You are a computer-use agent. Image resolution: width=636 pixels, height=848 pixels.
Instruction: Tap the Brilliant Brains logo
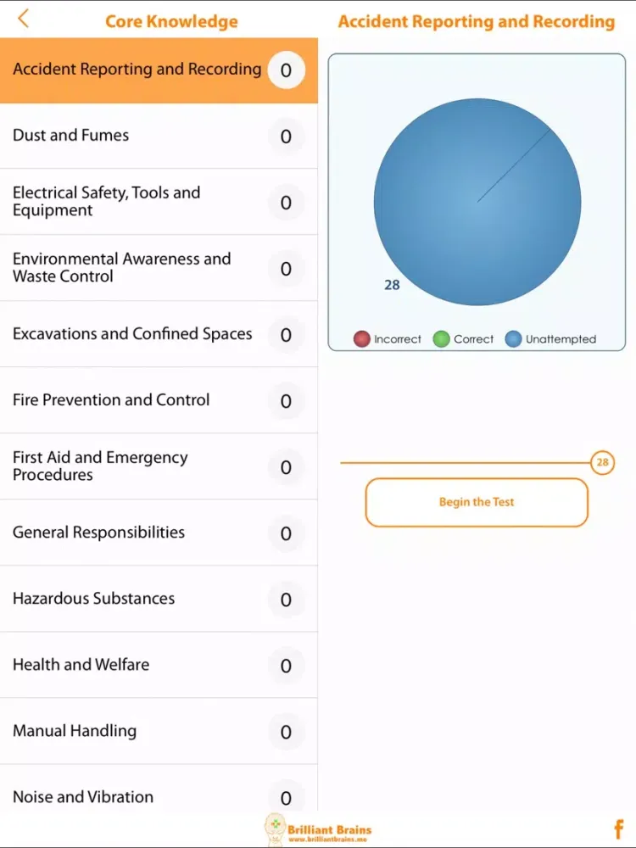tap(318, 828)
